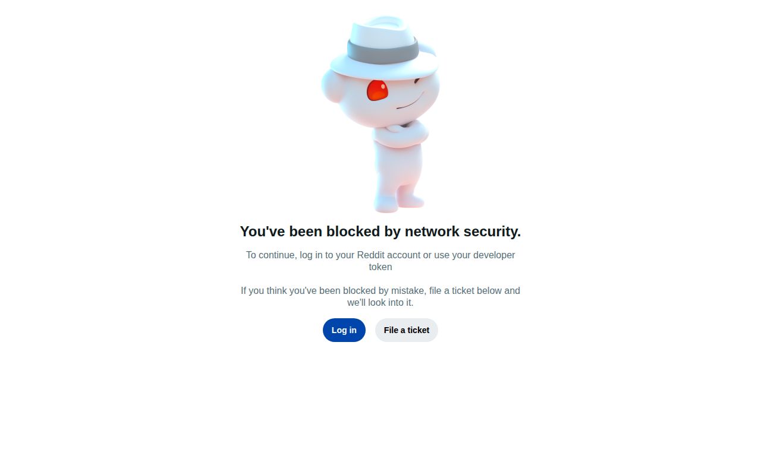Click the "we'll look into it." line
Screen dimensions: 761x475
click(x=380, y=302)
